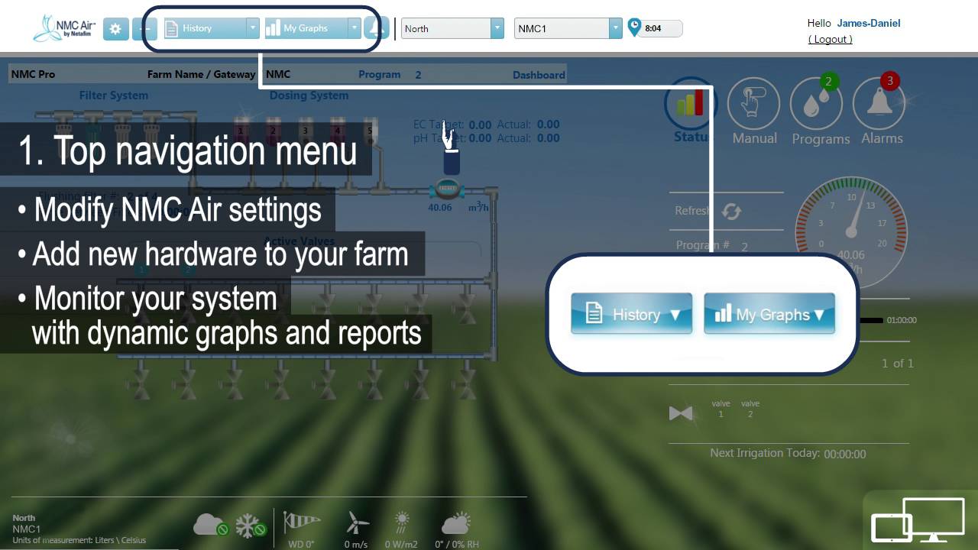Viewport: 978px width, 550px height.
Task: Click the Dashboard link in header bar
Action: click(539, 75)
